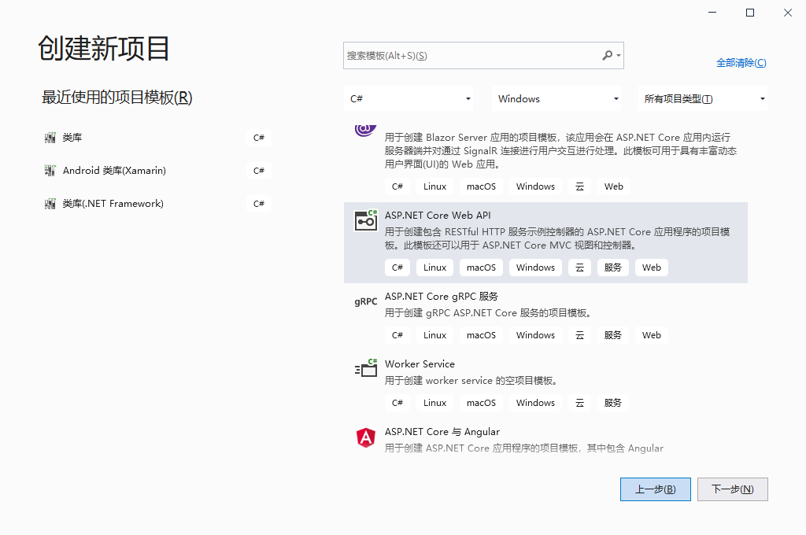Screen dimensions: 806x535
Task: Minimize the 创建新项目 window
Action: (x=712, y=13)
